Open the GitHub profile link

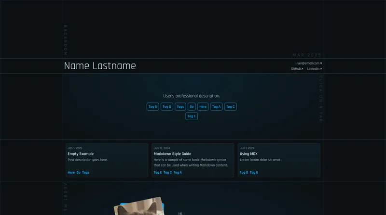click(x=297, y=69)
